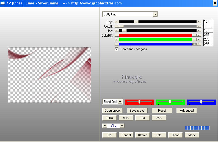Screen dimensions: 218x142
Task: Click the Gap slider thumb
Action: [136, 22]
